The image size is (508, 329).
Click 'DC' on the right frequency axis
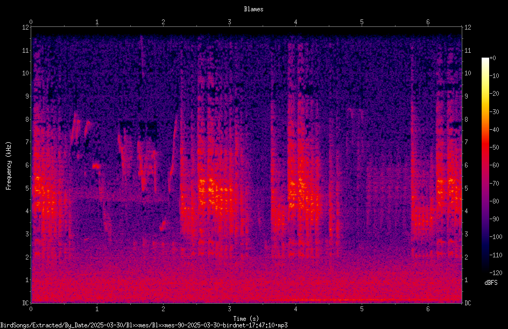pyautogui.click(x=468, y=303)
